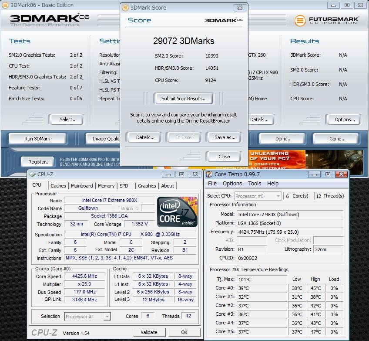
Task: Click the Core Temp title bar icon
Action: [209, 174]
